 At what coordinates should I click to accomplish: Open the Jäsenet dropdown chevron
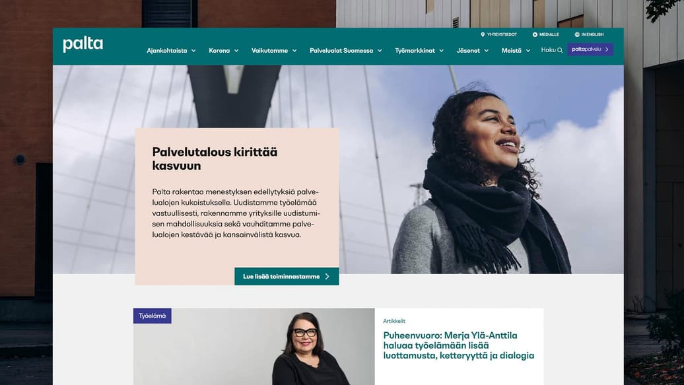pyautogui.click(x=487, y=51)
